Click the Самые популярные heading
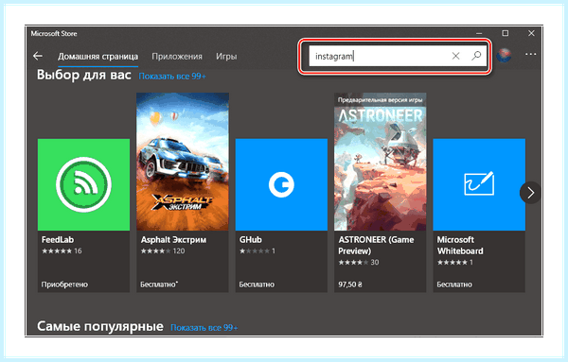 100,326
